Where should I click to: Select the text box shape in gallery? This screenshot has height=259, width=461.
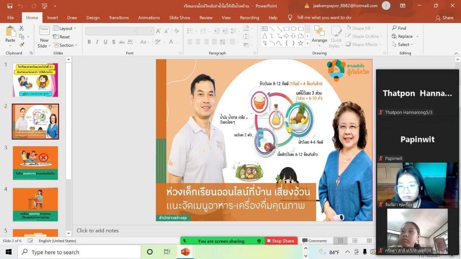(265, 29)
